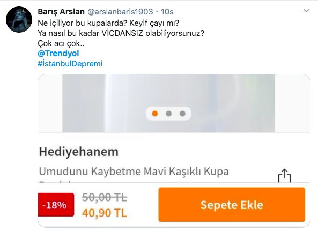This screenshot has width=318, height=231.
Task: Click the blurred mug product image
Action: [168, 103]
